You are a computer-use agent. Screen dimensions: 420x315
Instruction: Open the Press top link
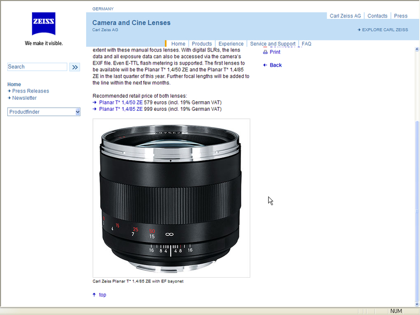(401, 16)
